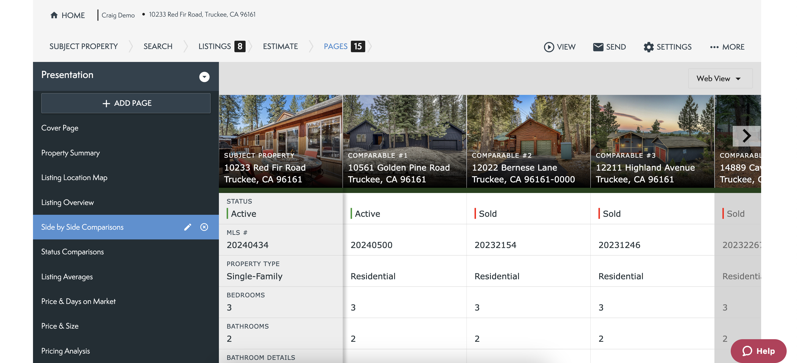
Task: Click the Send envelope icon
Action: click(598, 47)
